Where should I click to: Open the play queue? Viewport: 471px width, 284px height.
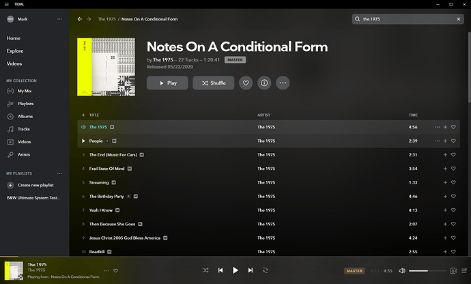464,271
